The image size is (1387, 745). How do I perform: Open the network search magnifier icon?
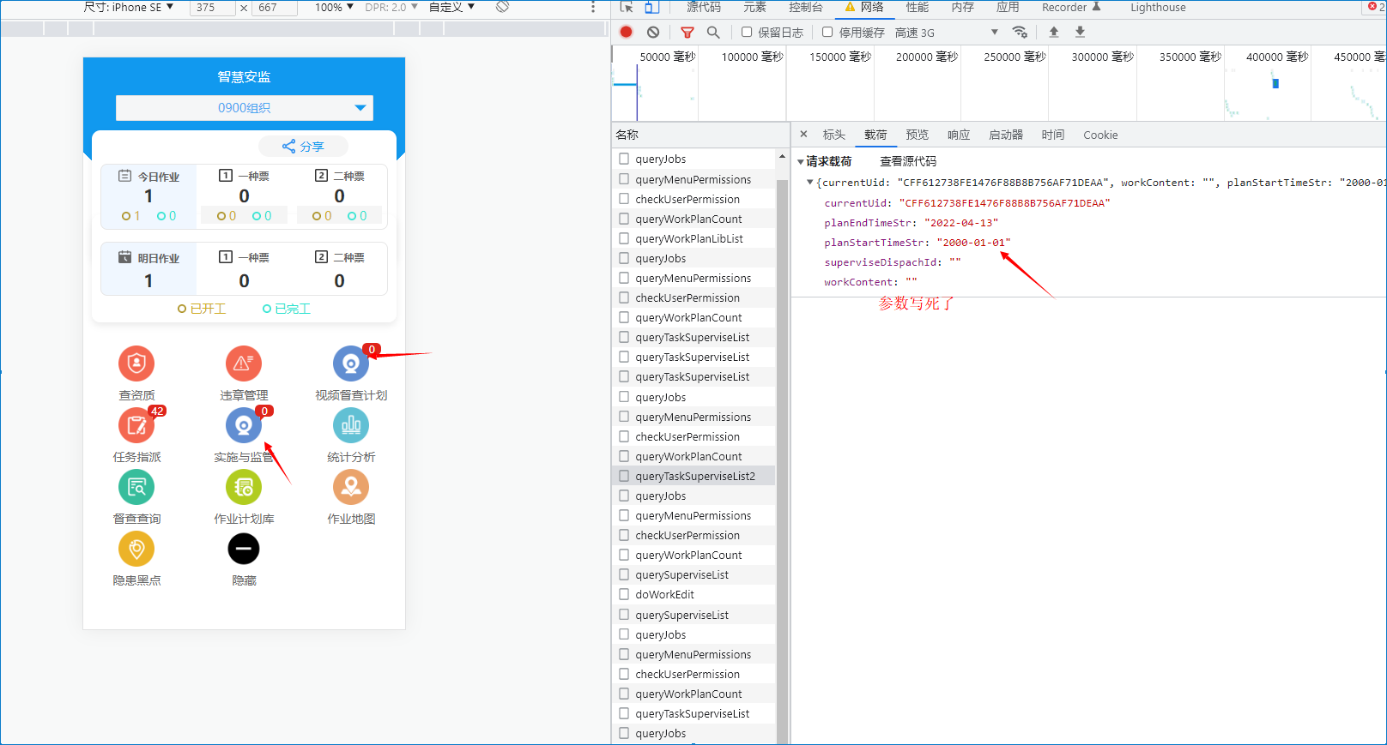[x=713, y=32]
